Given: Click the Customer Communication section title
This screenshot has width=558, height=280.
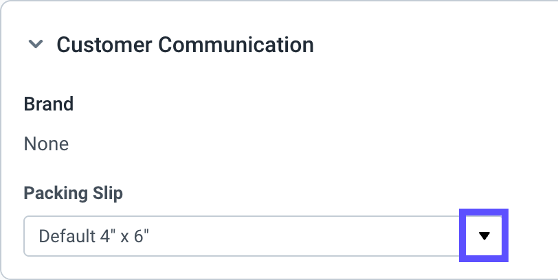Looking at the screenshot, I should [185, 45].
